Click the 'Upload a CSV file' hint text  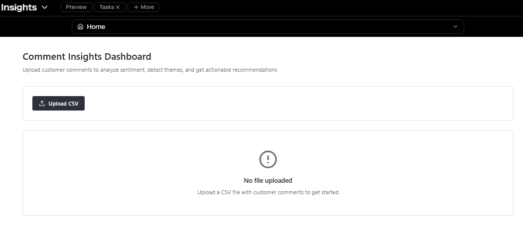[x=268, y=192]
